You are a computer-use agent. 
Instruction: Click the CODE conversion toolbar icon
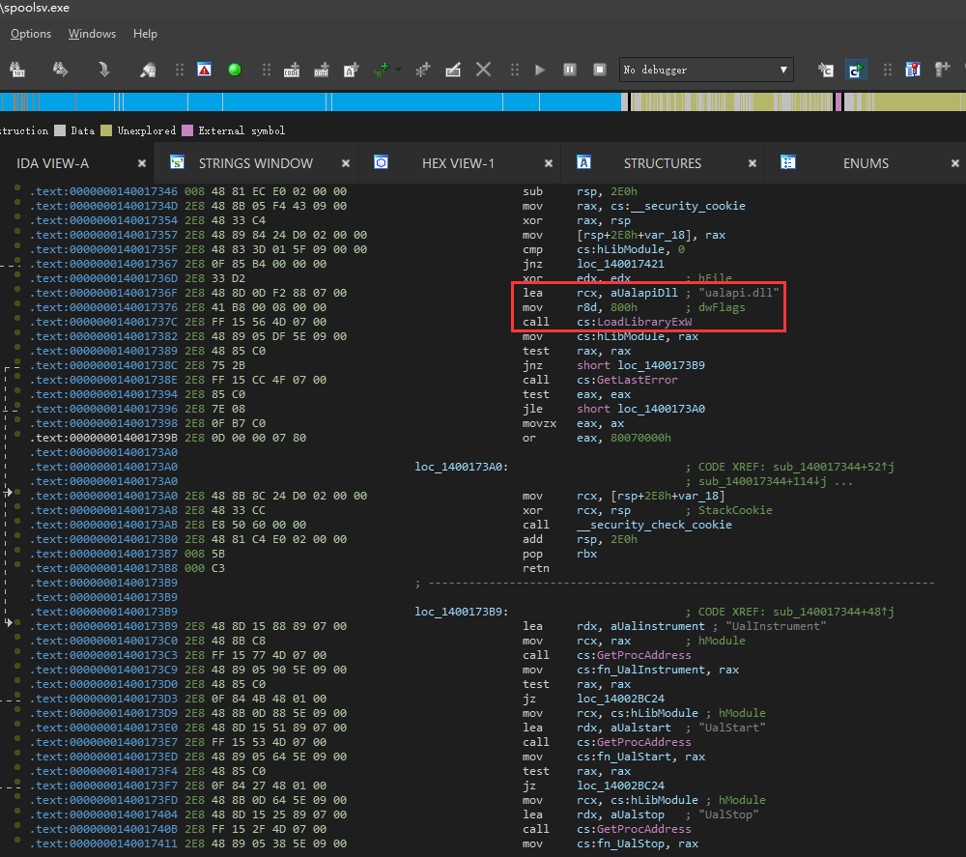coord(292,70)
